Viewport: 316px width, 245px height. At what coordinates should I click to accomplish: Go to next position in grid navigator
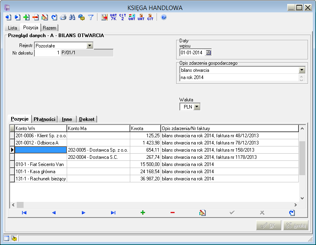point(83,213)
